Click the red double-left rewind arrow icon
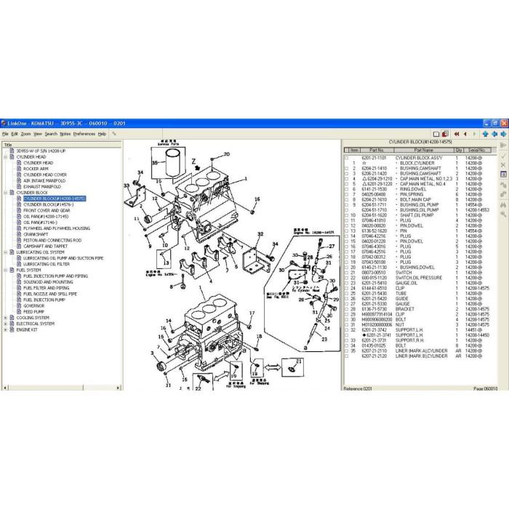509x509 pixels. pyautogui.click(x=457, y=134)
